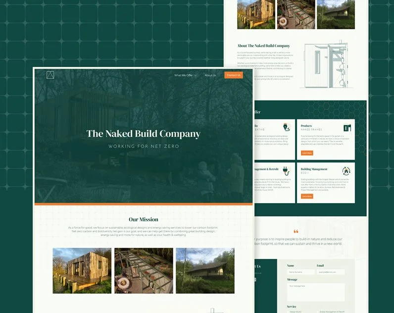Screen dimensions: 394x313
Task: Click the Building Management eco house icon
Action: (346, 171)
